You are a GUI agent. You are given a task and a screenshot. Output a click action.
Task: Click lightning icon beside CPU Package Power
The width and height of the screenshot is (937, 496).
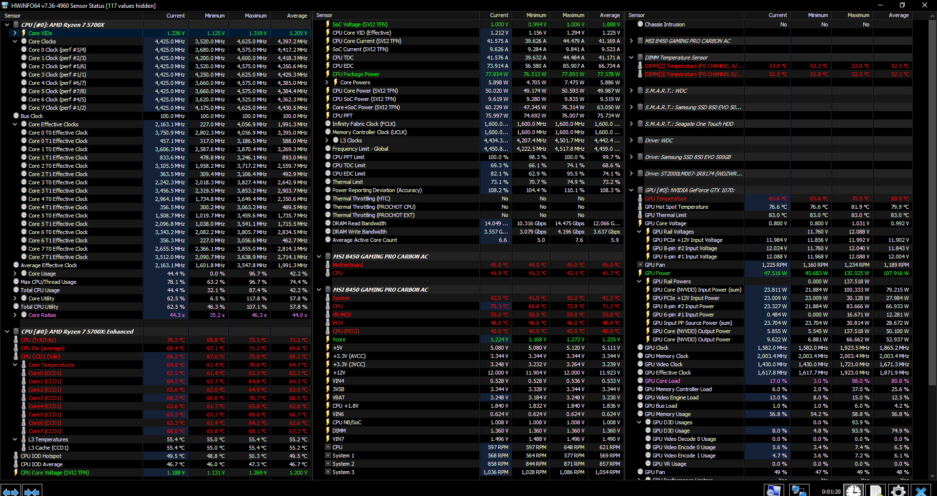tap(328, 74)
